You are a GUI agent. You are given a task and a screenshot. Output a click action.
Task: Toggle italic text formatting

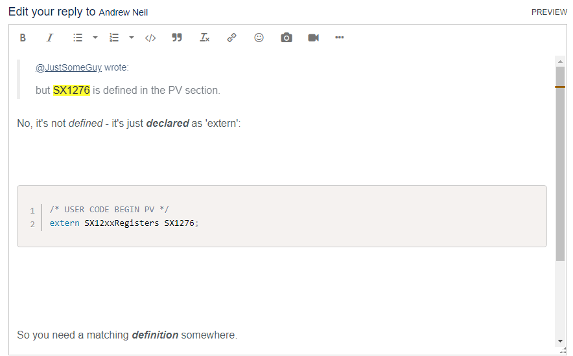click(x=49, y=38)
